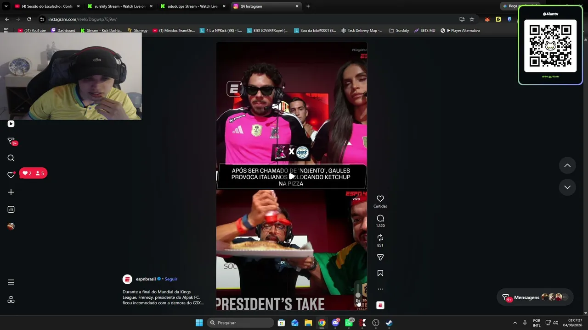Image resolution: width=588 pixels, height=330 pixels.
Task: Open the install app icon in address bar
Action: pyautogui.click(x=462, y=19)
